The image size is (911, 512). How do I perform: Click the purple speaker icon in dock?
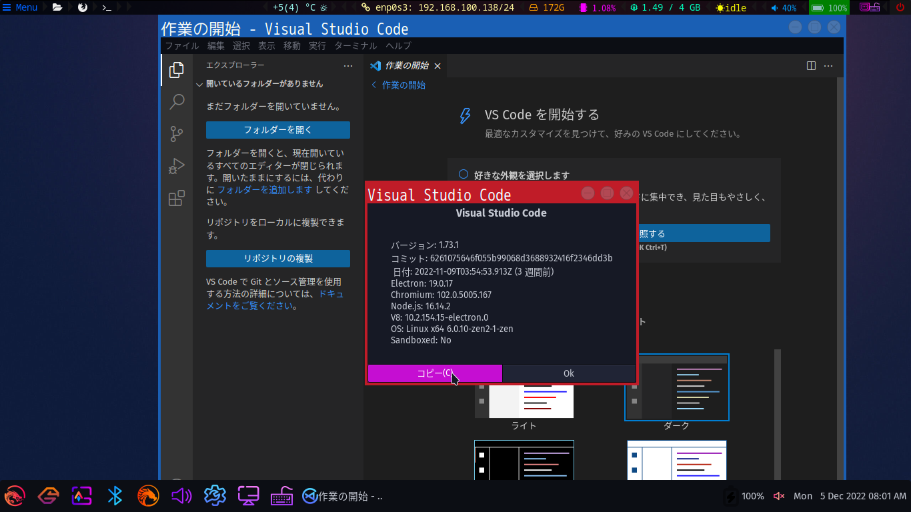[x=181, y=496]
